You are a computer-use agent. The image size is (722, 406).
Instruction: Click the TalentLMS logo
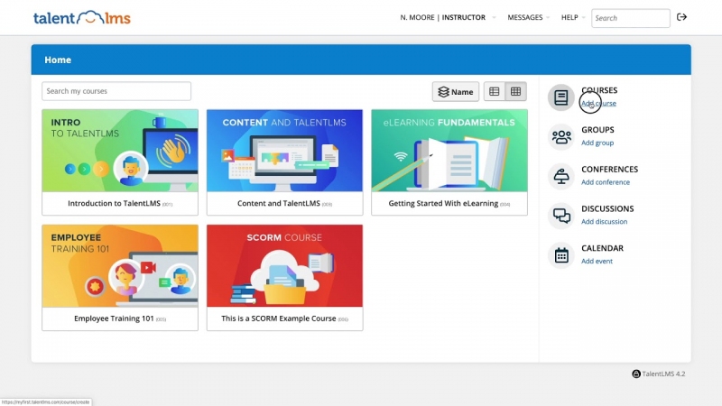point(82,18)
